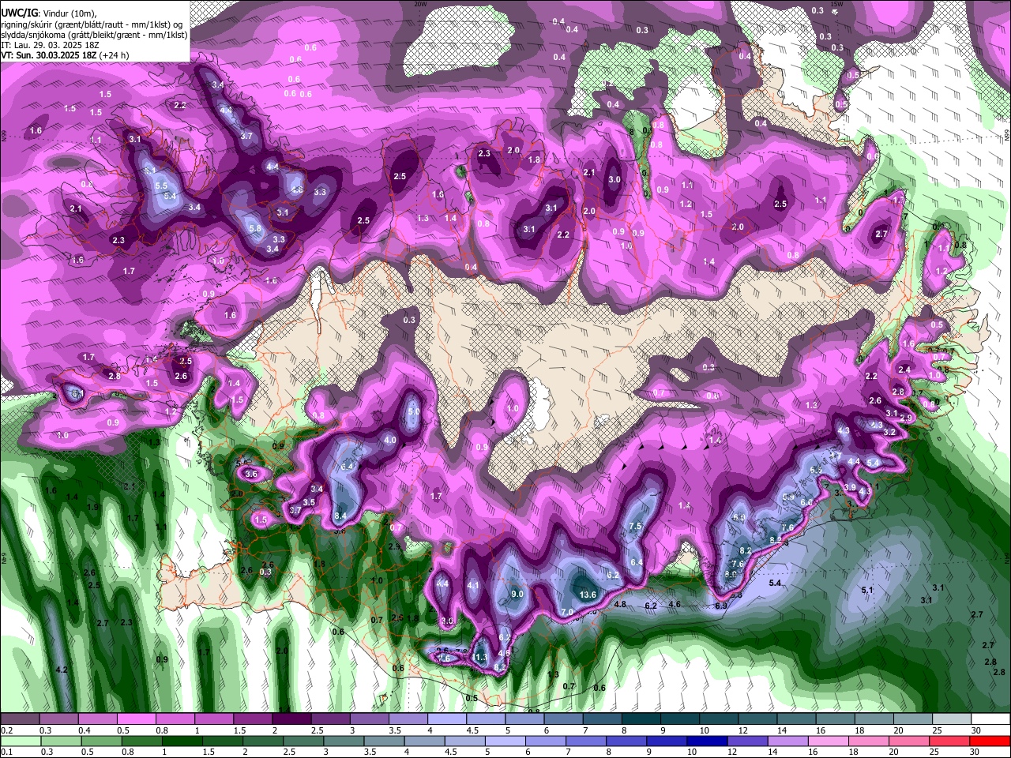The image size is (1011, 758).
Task: Click the 9.0 precipitation value on the map
Action: (x=517, y=594)
